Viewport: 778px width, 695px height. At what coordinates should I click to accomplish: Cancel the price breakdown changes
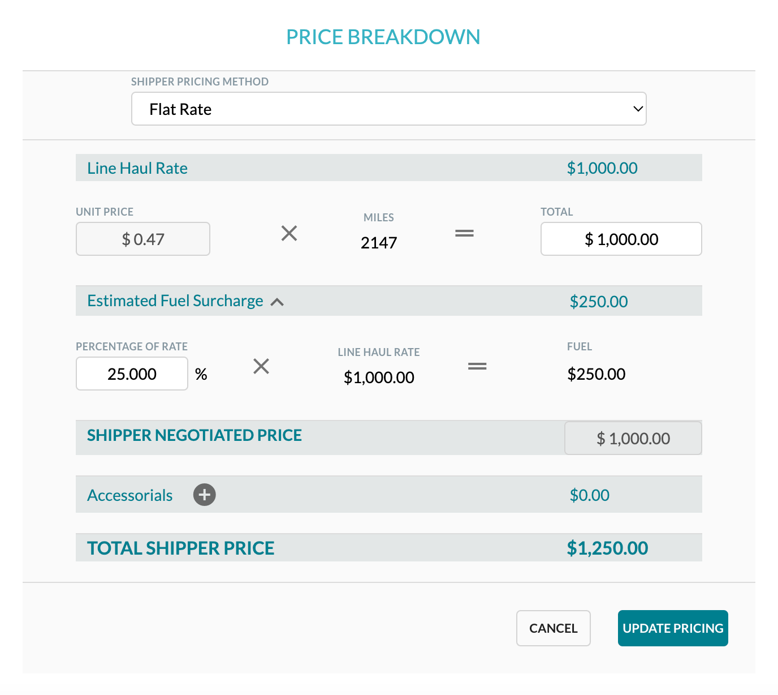coord(553,628)
